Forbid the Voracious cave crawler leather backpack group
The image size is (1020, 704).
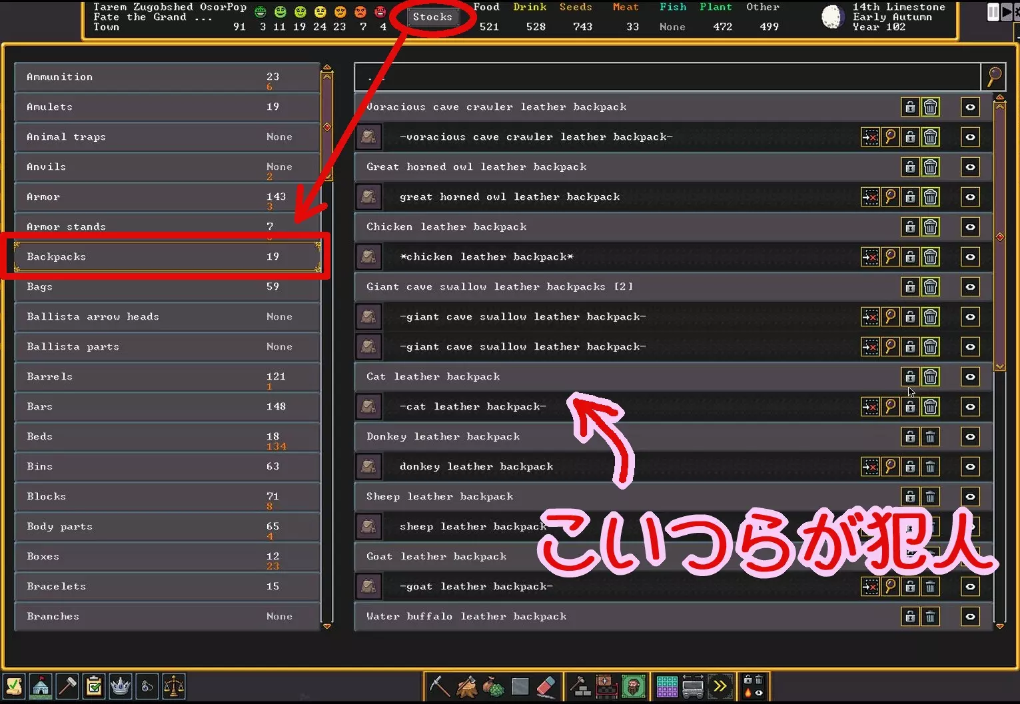910,107
